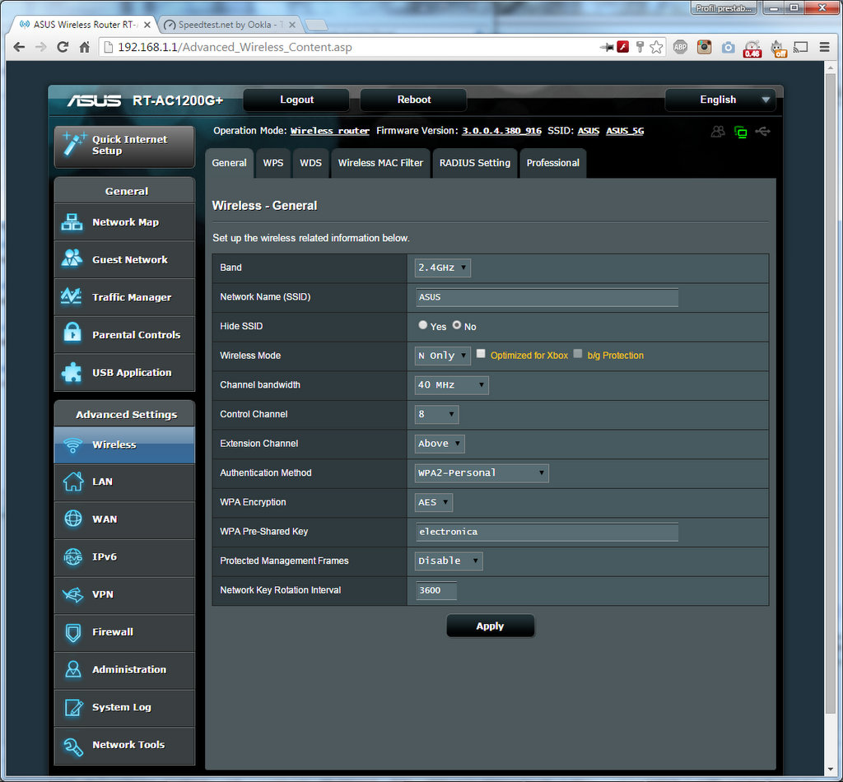Click the Parental Controls lock icon
The image size is (843, 782).
(72, 333)
